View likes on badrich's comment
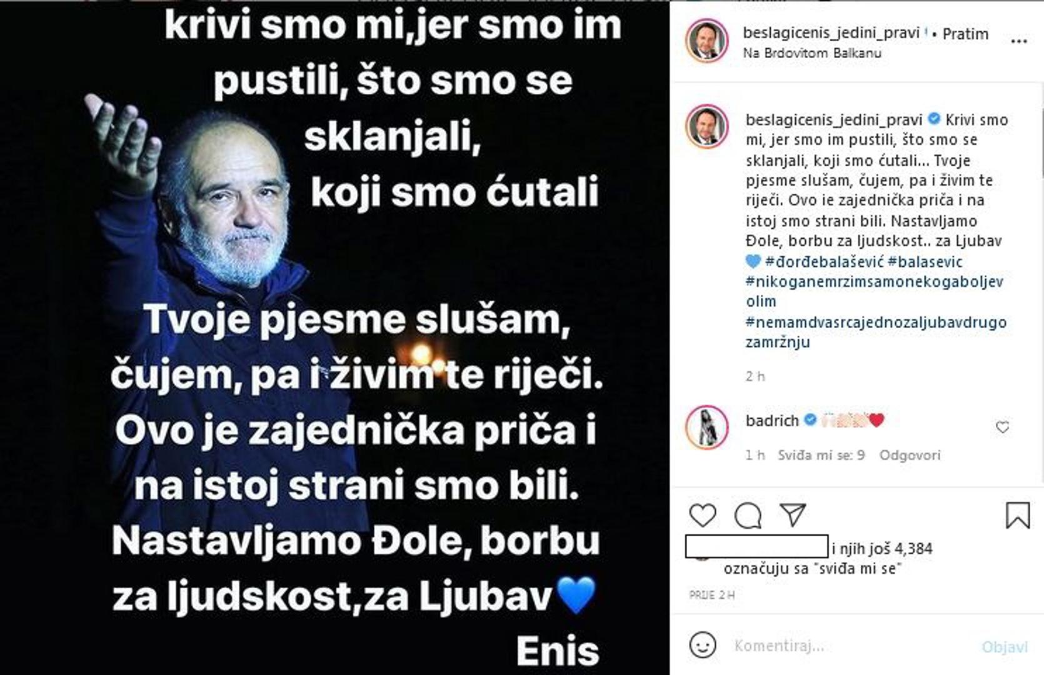 click(821, 455)
